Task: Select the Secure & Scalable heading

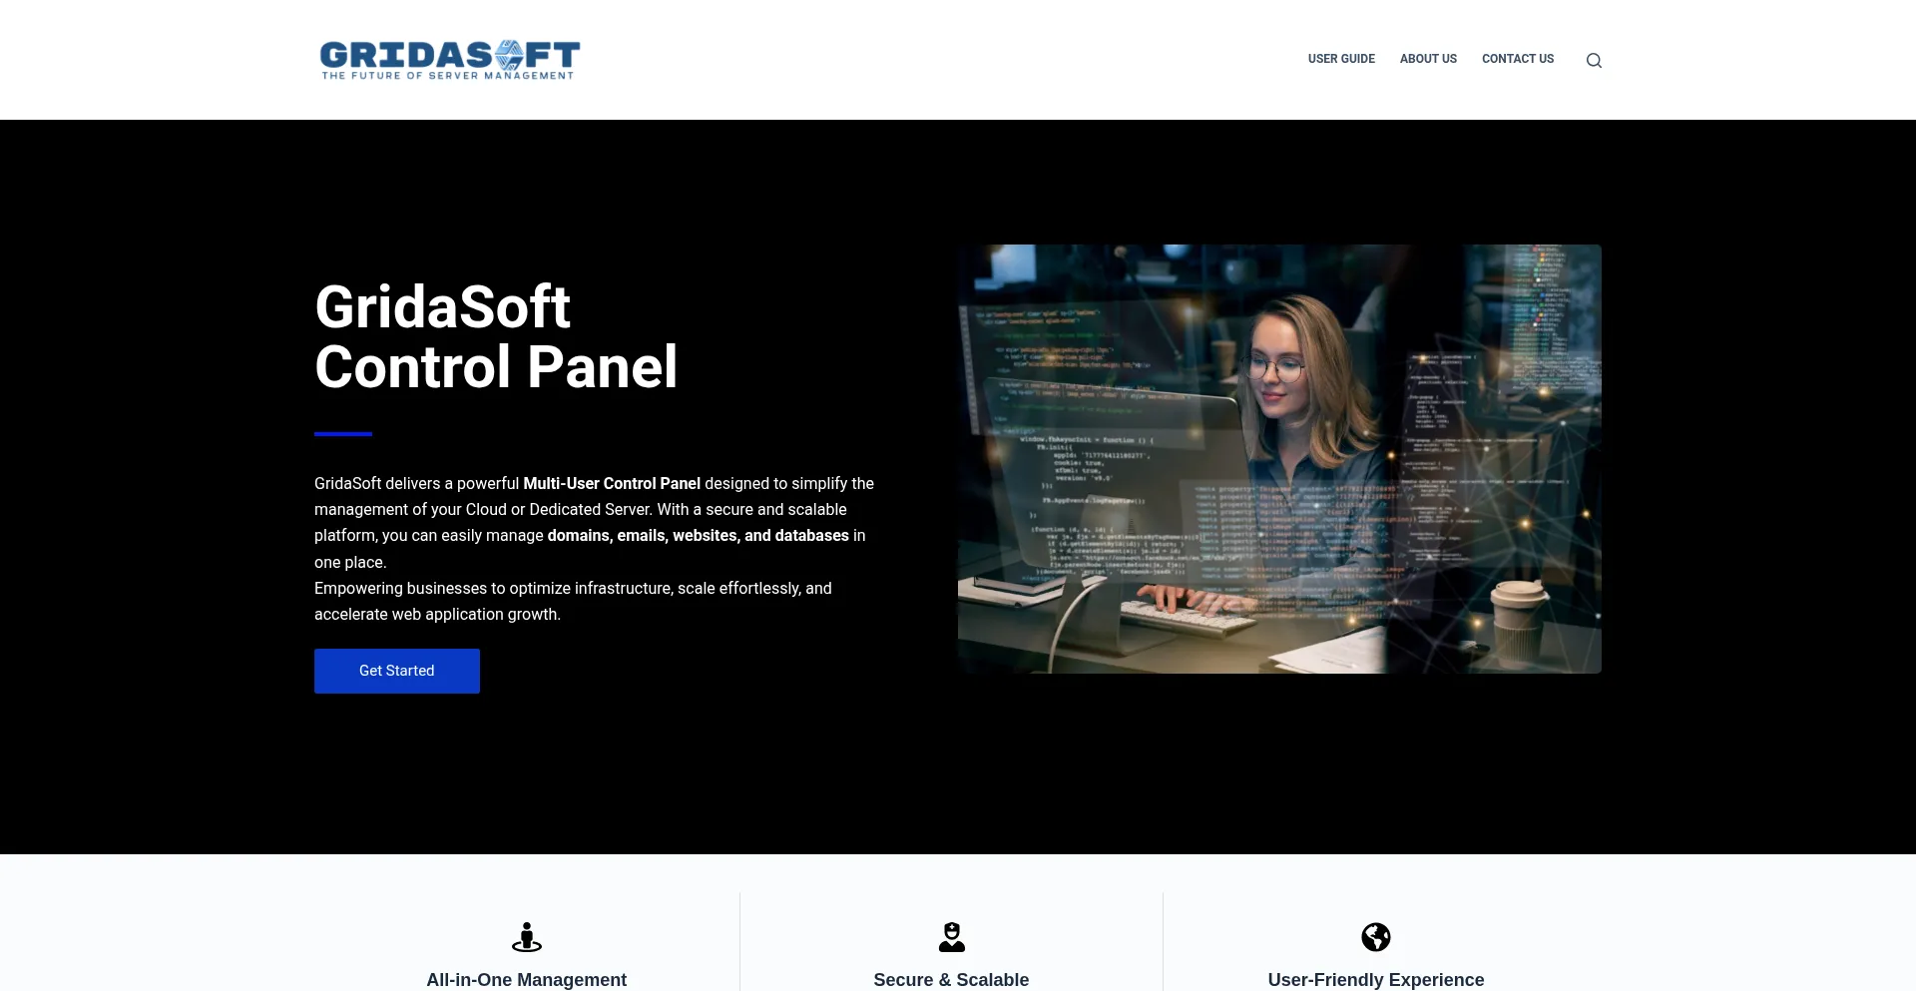Action: pyautogui.click(x=951, y=980)
